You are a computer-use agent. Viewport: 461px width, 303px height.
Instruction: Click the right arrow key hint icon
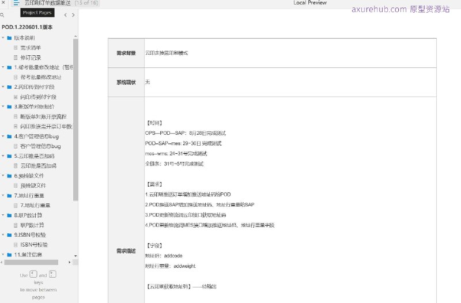click(x=52, y=274)
